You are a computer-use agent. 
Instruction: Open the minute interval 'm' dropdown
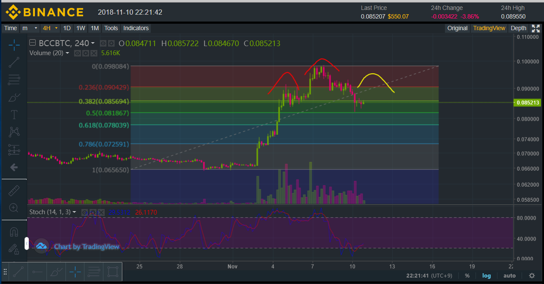coord(30,28)
